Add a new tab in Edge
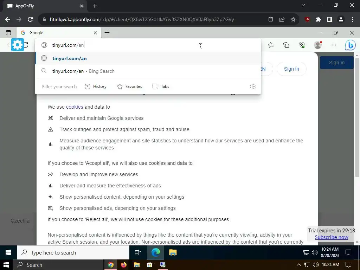The width and height of the screenshot is (360, 270). [x=107, y=33]
